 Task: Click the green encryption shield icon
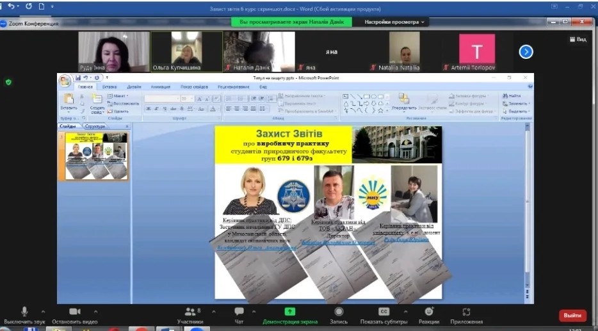8,82
